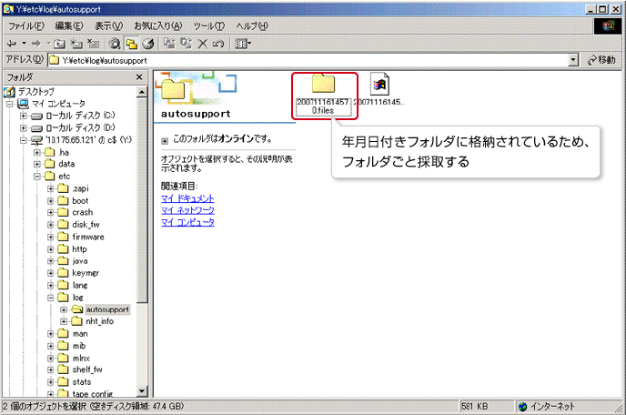Screen dimensions: 626x415
Task: Select the network drive c$ (Y:) icon
Action: click(x=36, y=140)
